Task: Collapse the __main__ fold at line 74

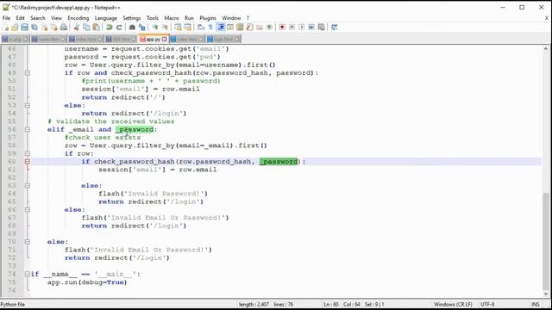Action: click(27, 274)
